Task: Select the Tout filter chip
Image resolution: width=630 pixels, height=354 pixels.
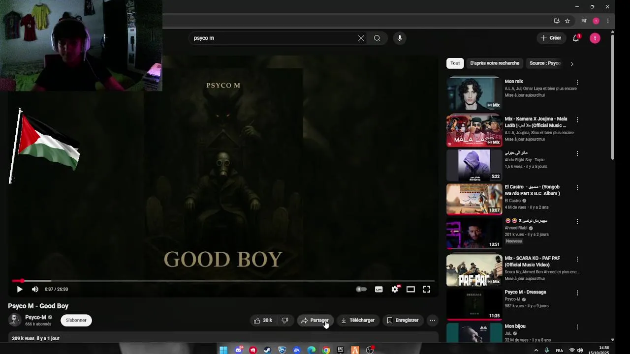Action: (x=455, y=63)
